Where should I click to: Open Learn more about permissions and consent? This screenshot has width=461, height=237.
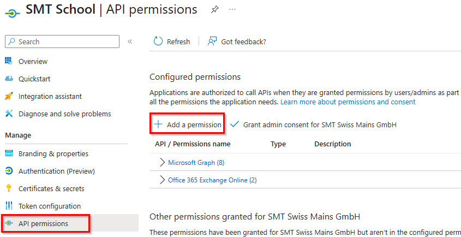tap(348, 102)
